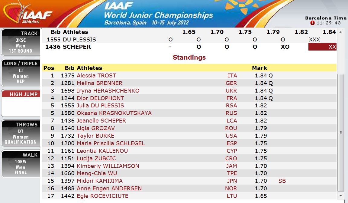Viewport: 348px width, 203px height.
Task: Click Melina BRENNER in the standings
Action: pyautogui.click(x=99, y=83)
